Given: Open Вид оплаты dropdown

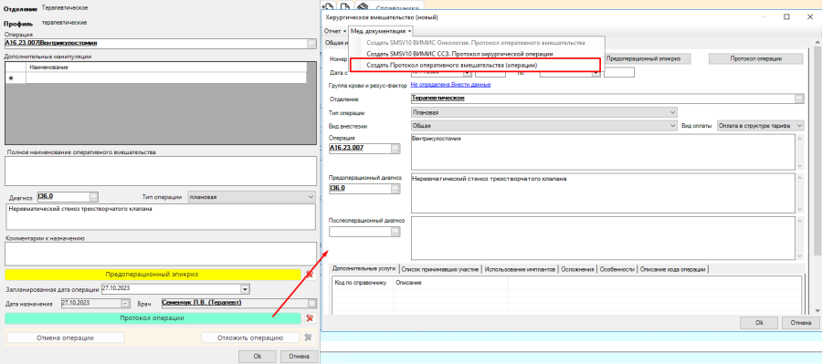Looking at the screenshot, I should [760, 126].
